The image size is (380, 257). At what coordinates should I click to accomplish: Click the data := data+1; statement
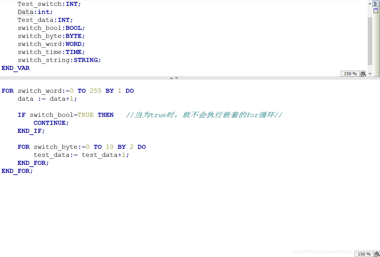click(x=47, y=99)
